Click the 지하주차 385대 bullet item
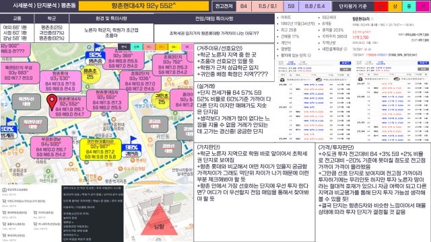The height and width of the screenshot is (242, 431). [334, 36]
